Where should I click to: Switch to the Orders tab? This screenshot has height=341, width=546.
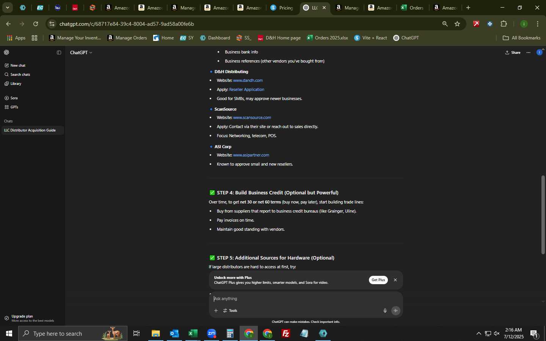click(412, 8)
